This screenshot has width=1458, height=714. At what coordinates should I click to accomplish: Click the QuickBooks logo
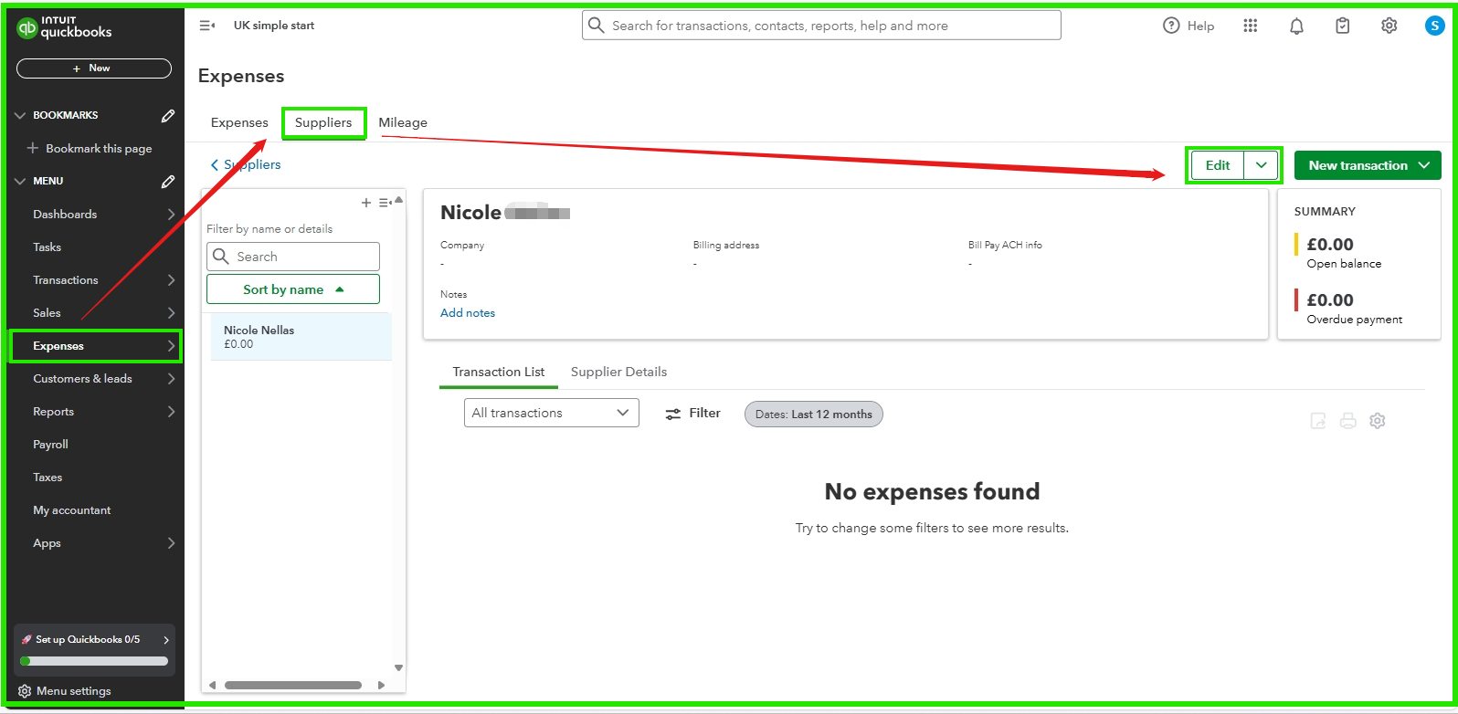[x=64, y=27]
